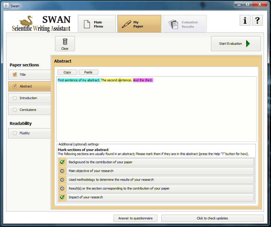The image size is (271, 227).
Task: Click the blank page icon on Main Menu tab
Action: [x=87, y=24]
